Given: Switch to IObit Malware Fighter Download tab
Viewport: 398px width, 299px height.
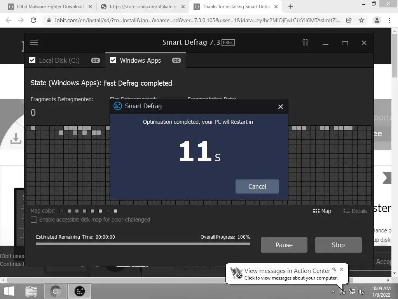Looking at the screenshot, I should [50, 7].
